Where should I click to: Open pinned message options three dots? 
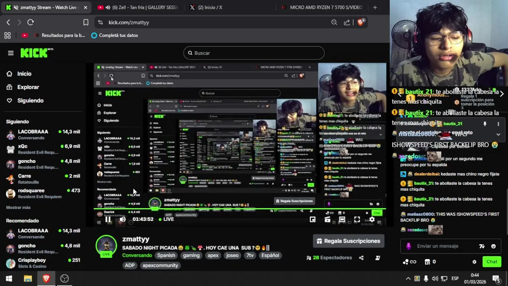tap(498, 124)
